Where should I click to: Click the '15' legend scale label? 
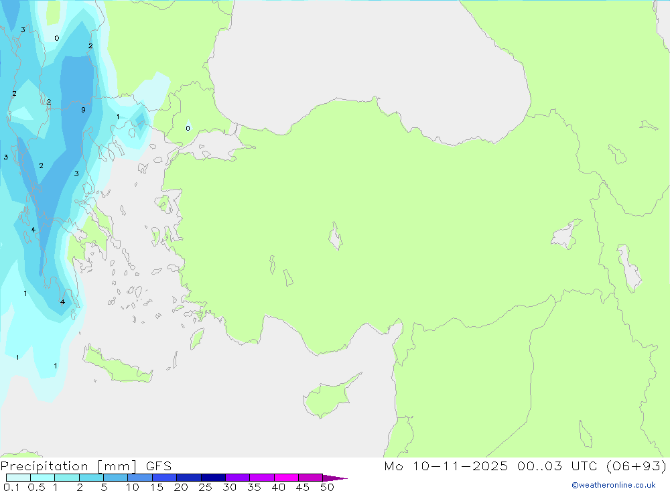(x=157, y=487)
